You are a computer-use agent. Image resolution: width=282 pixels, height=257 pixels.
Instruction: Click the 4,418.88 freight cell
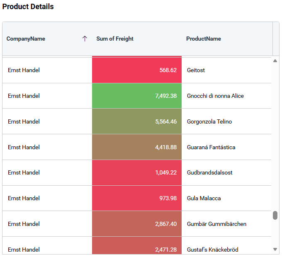(x=137, y=147)
